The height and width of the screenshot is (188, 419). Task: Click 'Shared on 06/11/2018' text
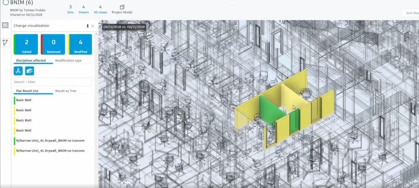coord(26,15)
